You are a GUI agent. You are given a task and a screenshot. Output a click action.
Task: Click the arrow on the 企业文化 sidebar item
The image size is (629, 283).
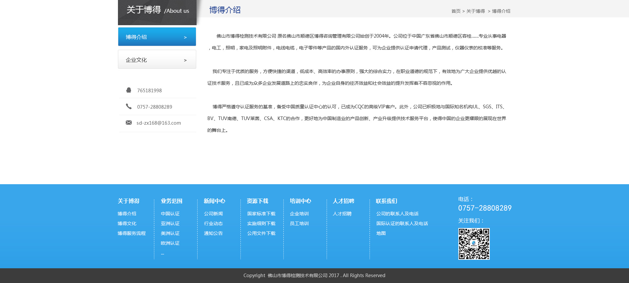(x=185, y=60)
